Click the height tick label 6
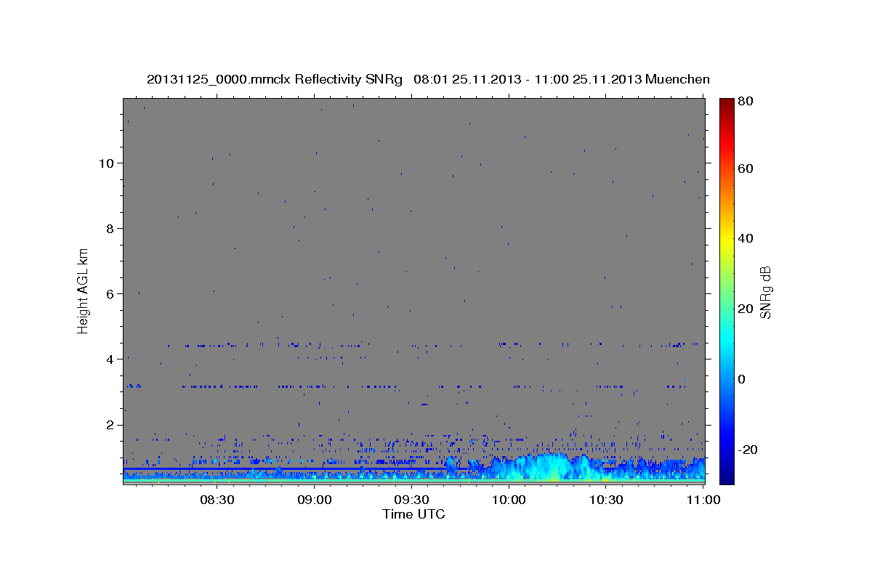 (110, 293)
